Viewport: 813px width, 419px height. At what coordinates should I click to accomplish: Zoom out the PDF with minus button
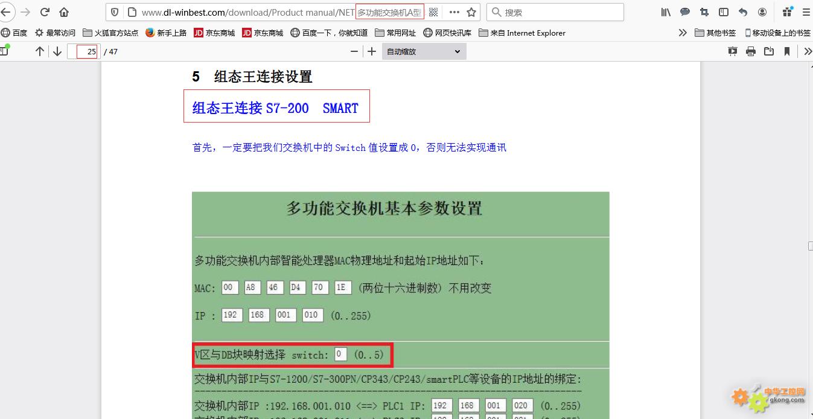(354, 51)
